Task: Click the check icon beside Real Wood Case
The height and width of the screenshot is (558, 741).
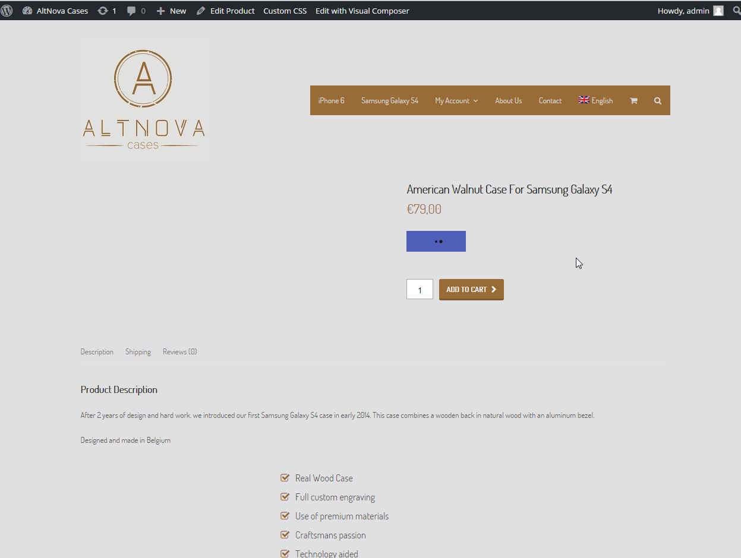Action: tap(285, 477)
